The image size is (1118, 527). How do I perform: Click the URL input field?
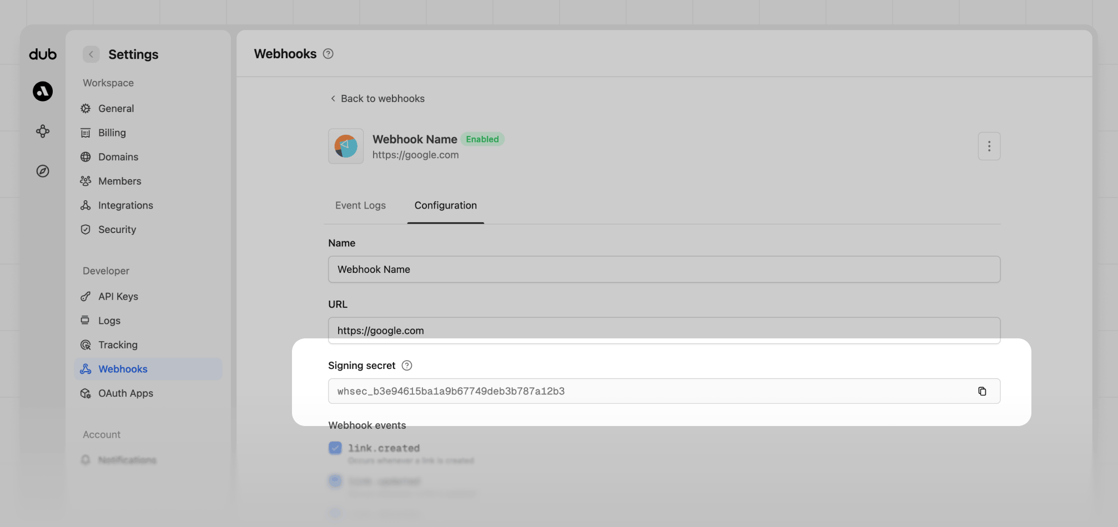[x=664, y=331]
